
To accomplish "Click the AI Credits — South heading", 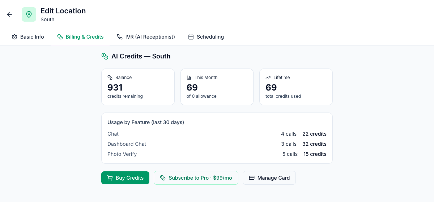I will 141,56.
